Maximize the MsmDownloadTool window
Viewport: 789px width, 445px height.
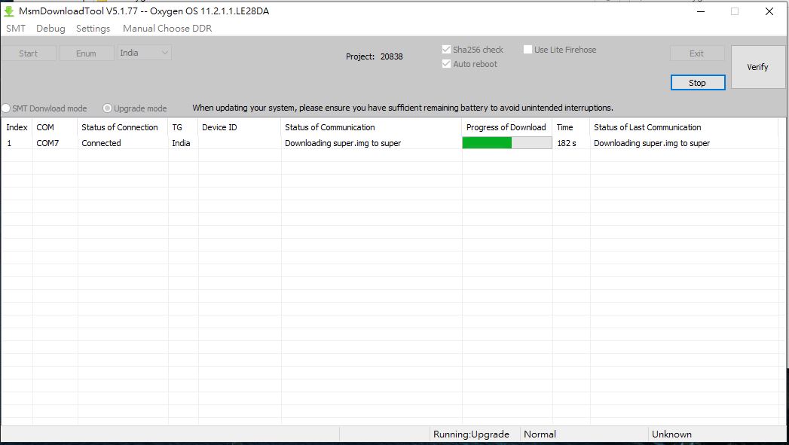coord(735,11)
